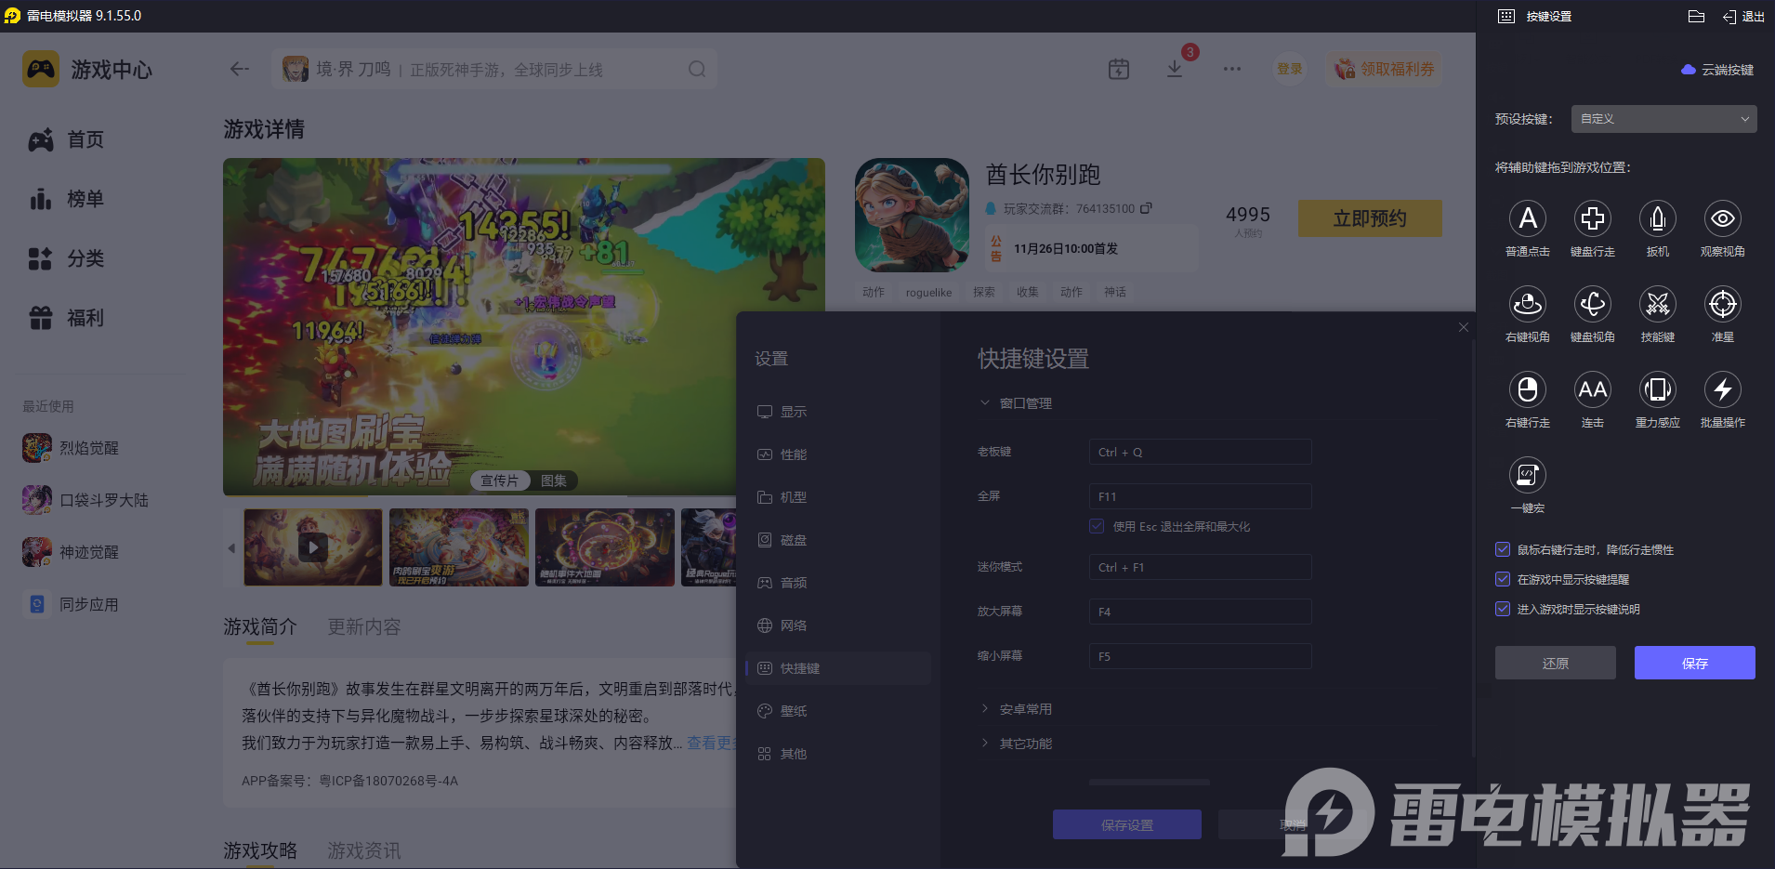The image size is (1775, 869).
Task: Disable 在游戏中显示按键提醒 option
Action: tap(1503, 579)
